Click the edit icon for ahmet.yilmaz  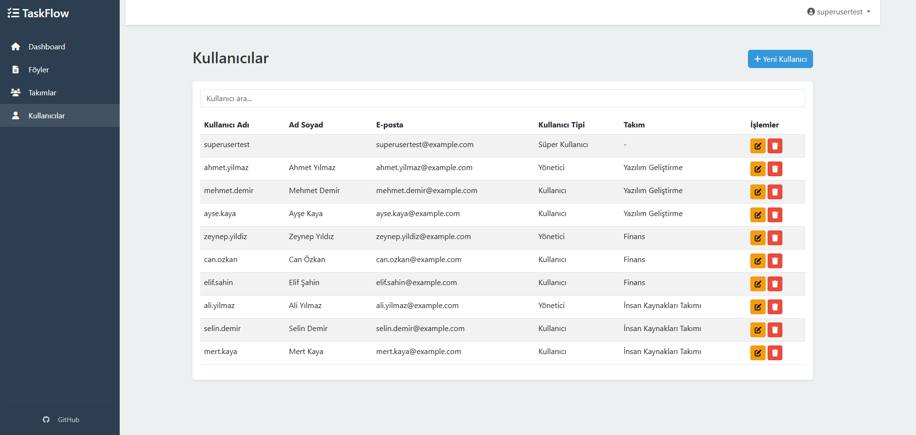point(758,169)
